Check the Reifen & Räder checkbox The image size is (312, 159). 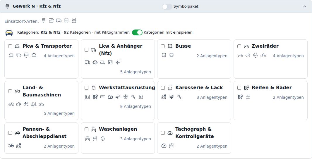239,88
